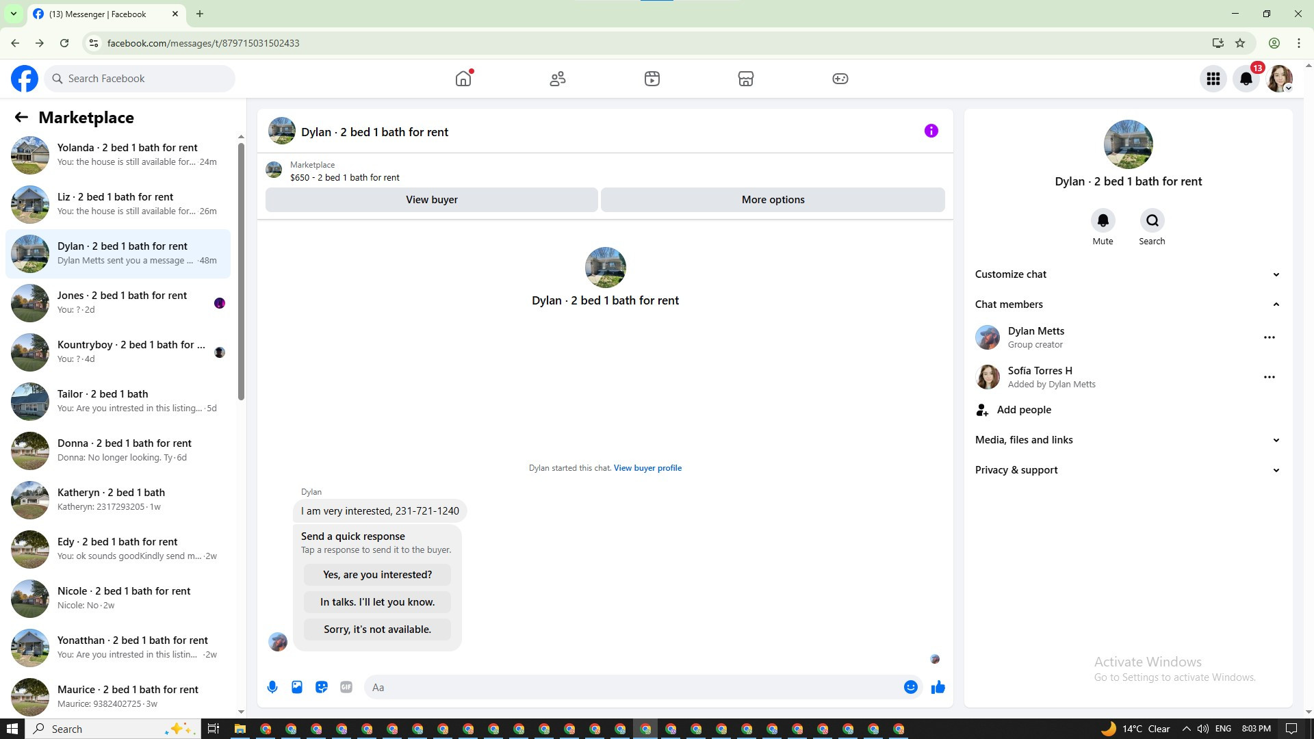Open the Facebook apps grid menu
The image size is (1314, 739).
[1213, 79]
